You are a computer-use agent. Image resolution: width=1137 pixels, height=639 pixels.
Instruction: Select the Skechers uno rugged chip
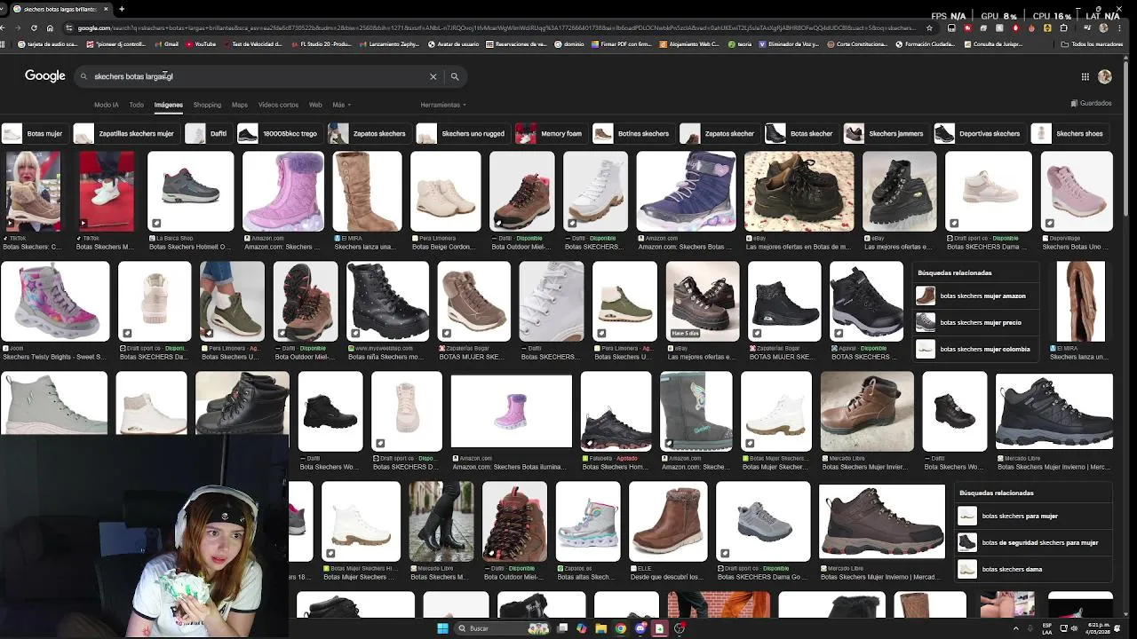(461, 133)
